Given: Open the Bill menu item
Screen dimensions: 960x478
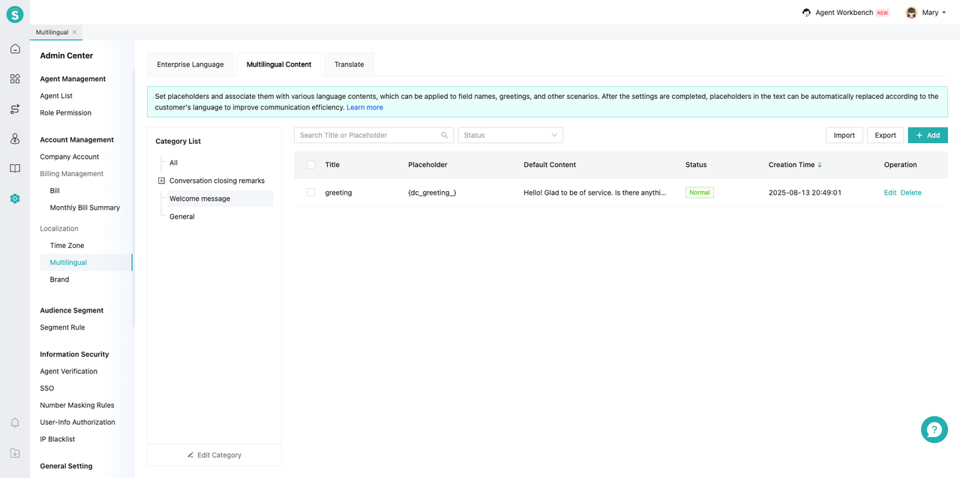Looking at the screenshot, I should [55, 191].
